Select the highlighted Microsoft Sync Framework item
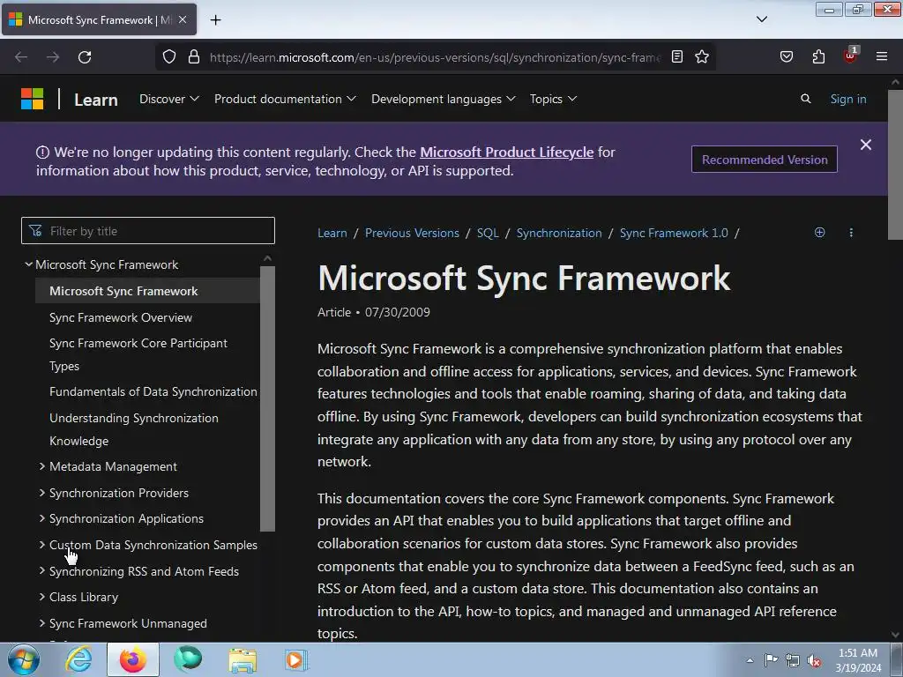Screen dimensions: 903x677 point(147,291)
